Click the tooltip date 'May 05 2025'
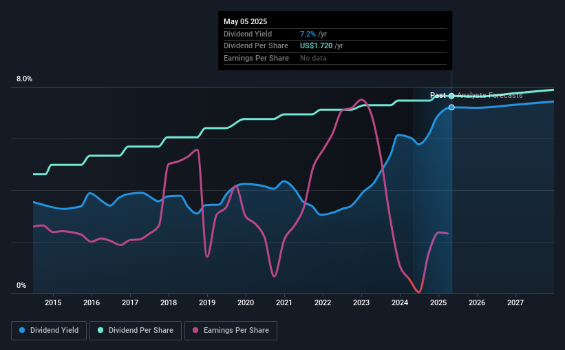 pos(246,21)
